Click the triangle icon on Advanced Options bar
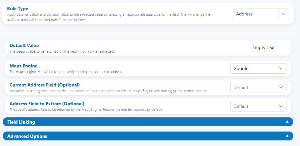This screenshot has width=300, height=146. tap(287, 136)
